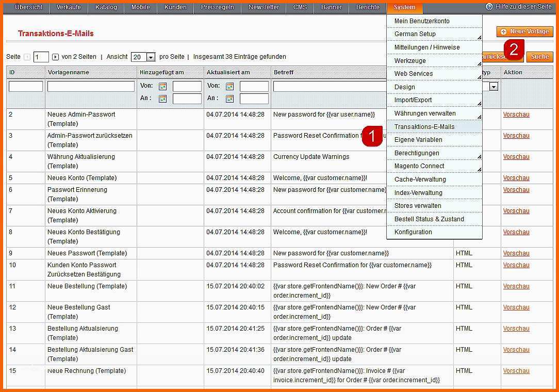Open the Katalog menu tab

(x=106, y=7)
